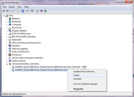Click the Forward arrow toolbar icon
Screen dimensions: 134x97
(x=7, y=11)
